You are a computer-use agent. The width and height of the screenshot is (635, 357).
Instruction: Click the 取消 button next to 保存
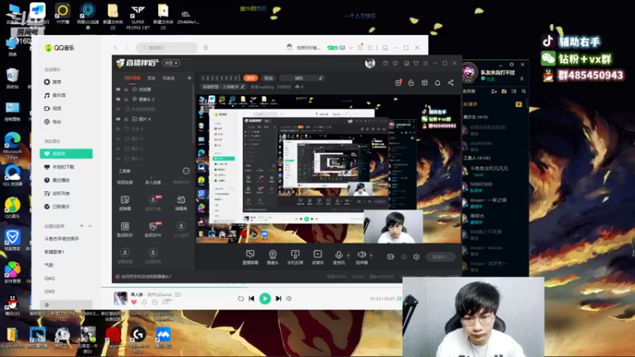(x=268, y=78)
